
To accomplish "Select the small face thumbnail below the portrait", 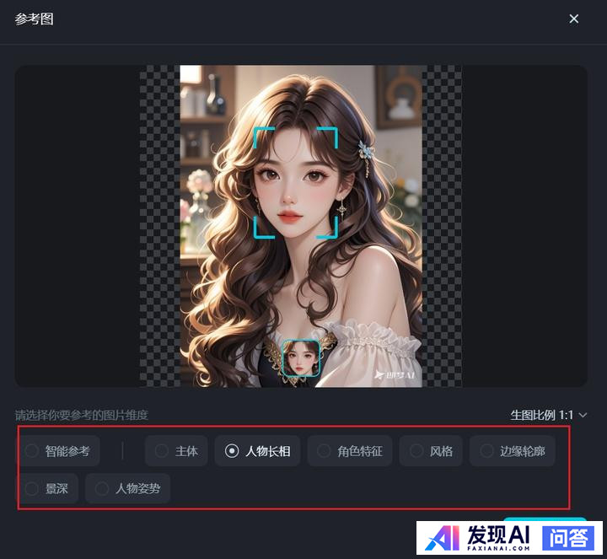I will (x=301, y=358).
